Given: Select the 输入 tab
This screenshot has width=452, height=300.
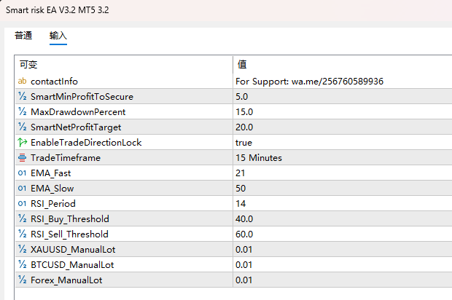Looking at the screenshot, I should 58,36.
